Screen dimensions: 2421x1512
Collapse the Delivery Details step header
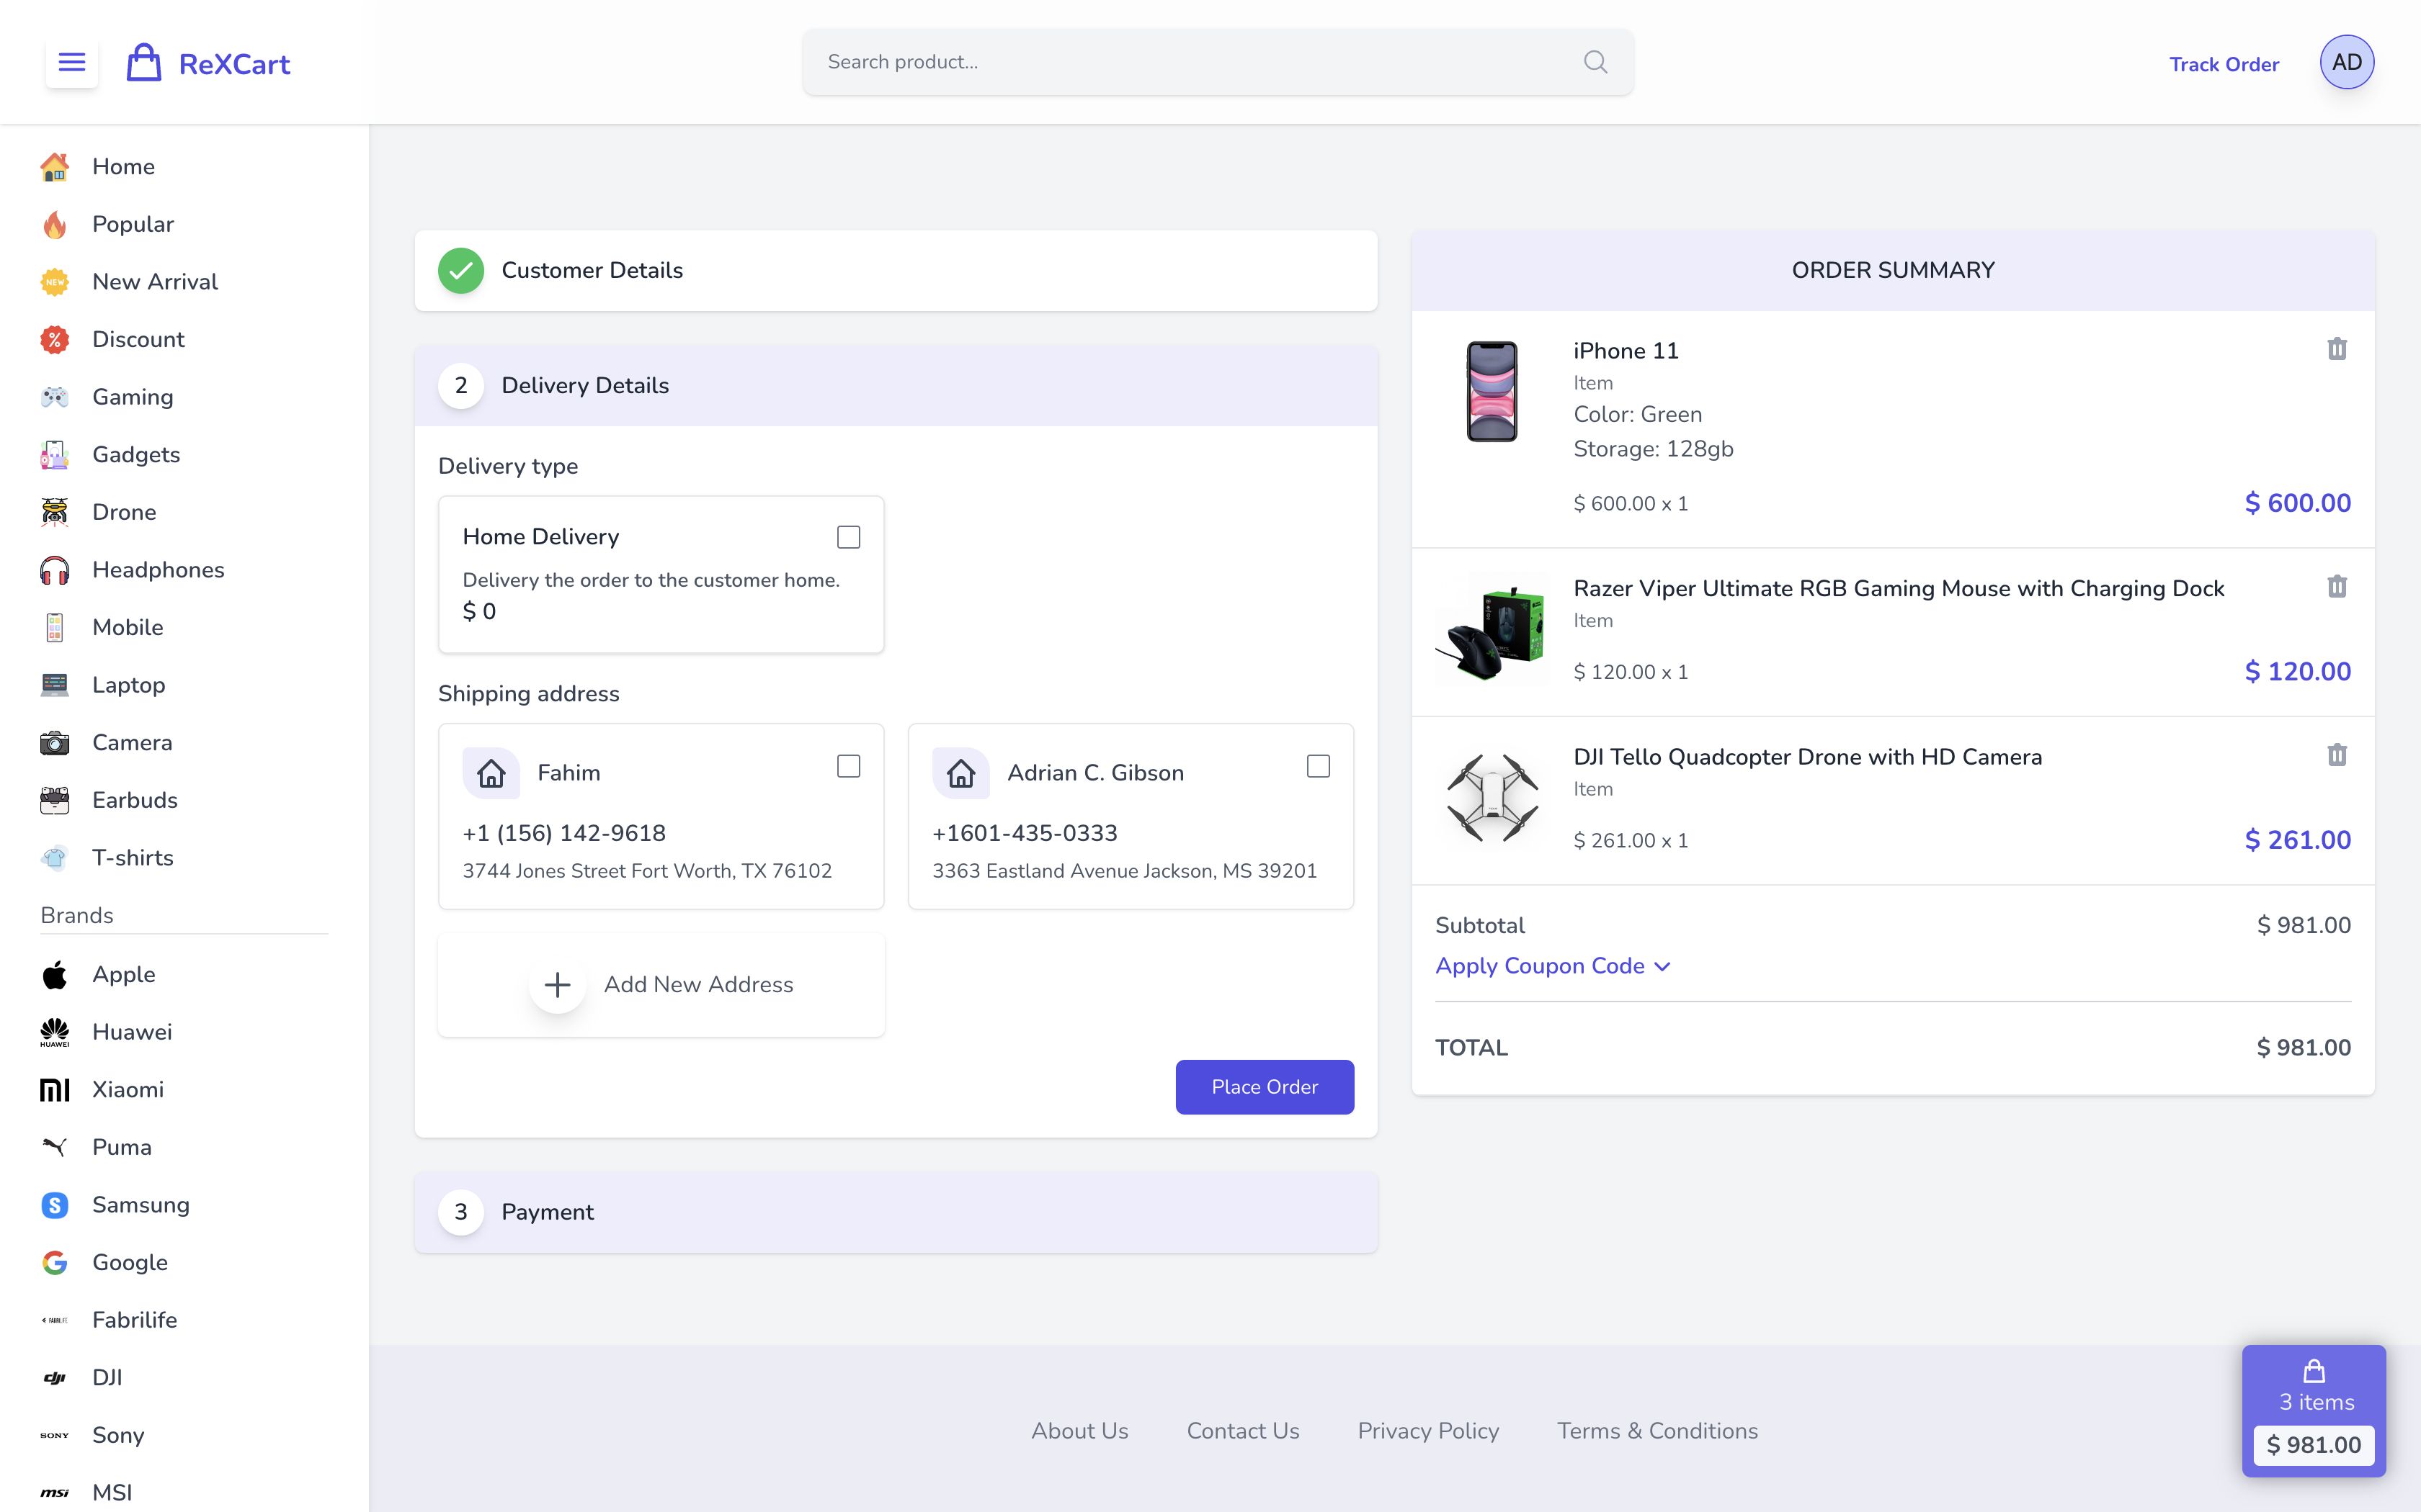(896, 386)
